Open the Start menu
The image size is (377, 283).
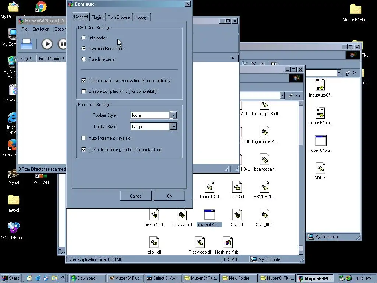pos(11,278)
